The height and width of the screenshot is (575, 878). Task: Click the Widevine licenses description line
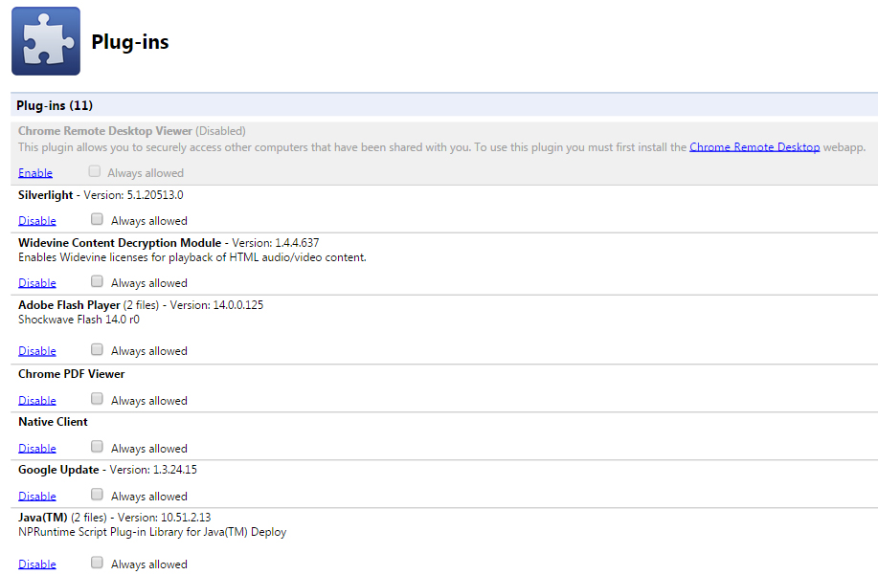[x=192, y=257]
